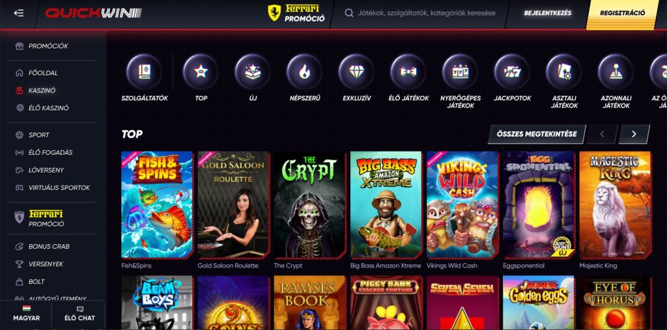The height and width of the screenshot is (330, 667).
Task: Select the Asztali játékok cards icon
Action: pos(564,72)
